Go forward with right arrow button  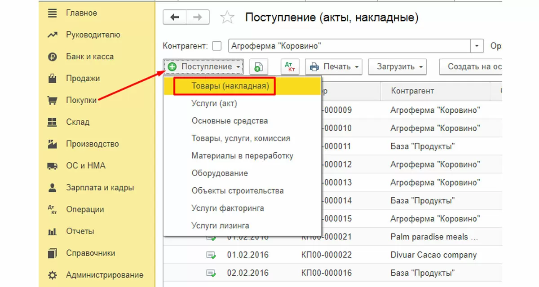(197, 18)
